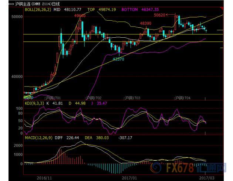Click the BOLL BOTTOM value 46347.35
233x181 pixels.
(x=150, y=10)
